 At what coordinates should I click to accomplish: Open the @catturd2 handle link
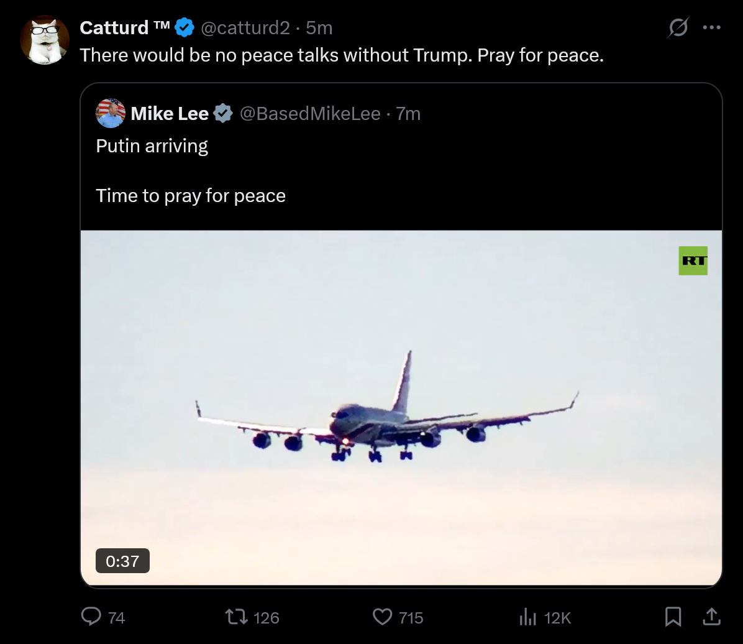coord(245,28)
